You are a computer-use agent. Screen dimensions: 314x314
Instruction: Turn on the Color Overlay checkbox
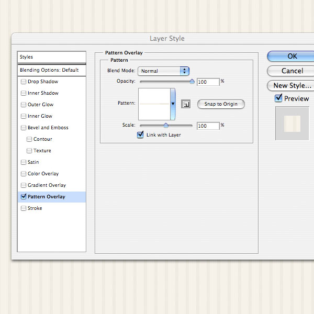tap(24, 174)
